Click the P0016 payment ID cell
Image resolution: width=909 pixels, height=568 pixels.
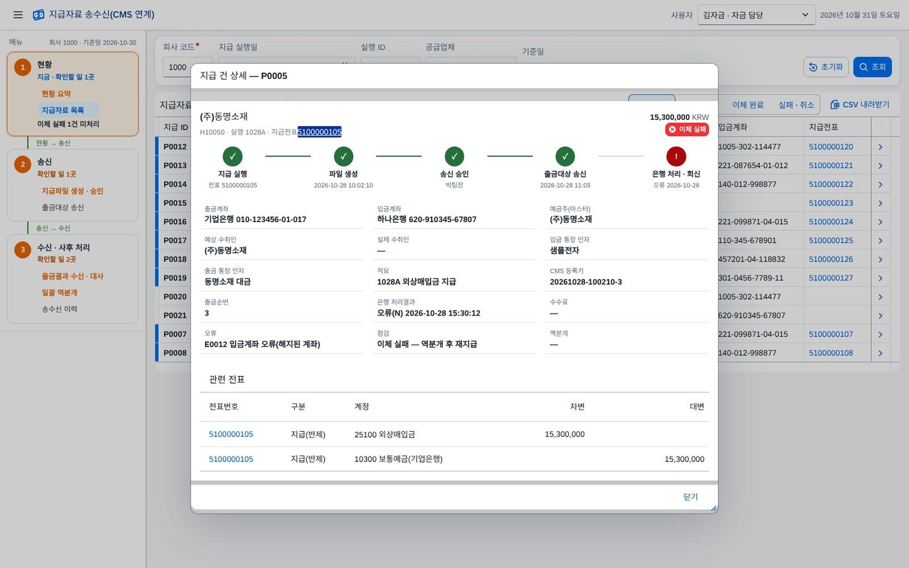(175, 222)
